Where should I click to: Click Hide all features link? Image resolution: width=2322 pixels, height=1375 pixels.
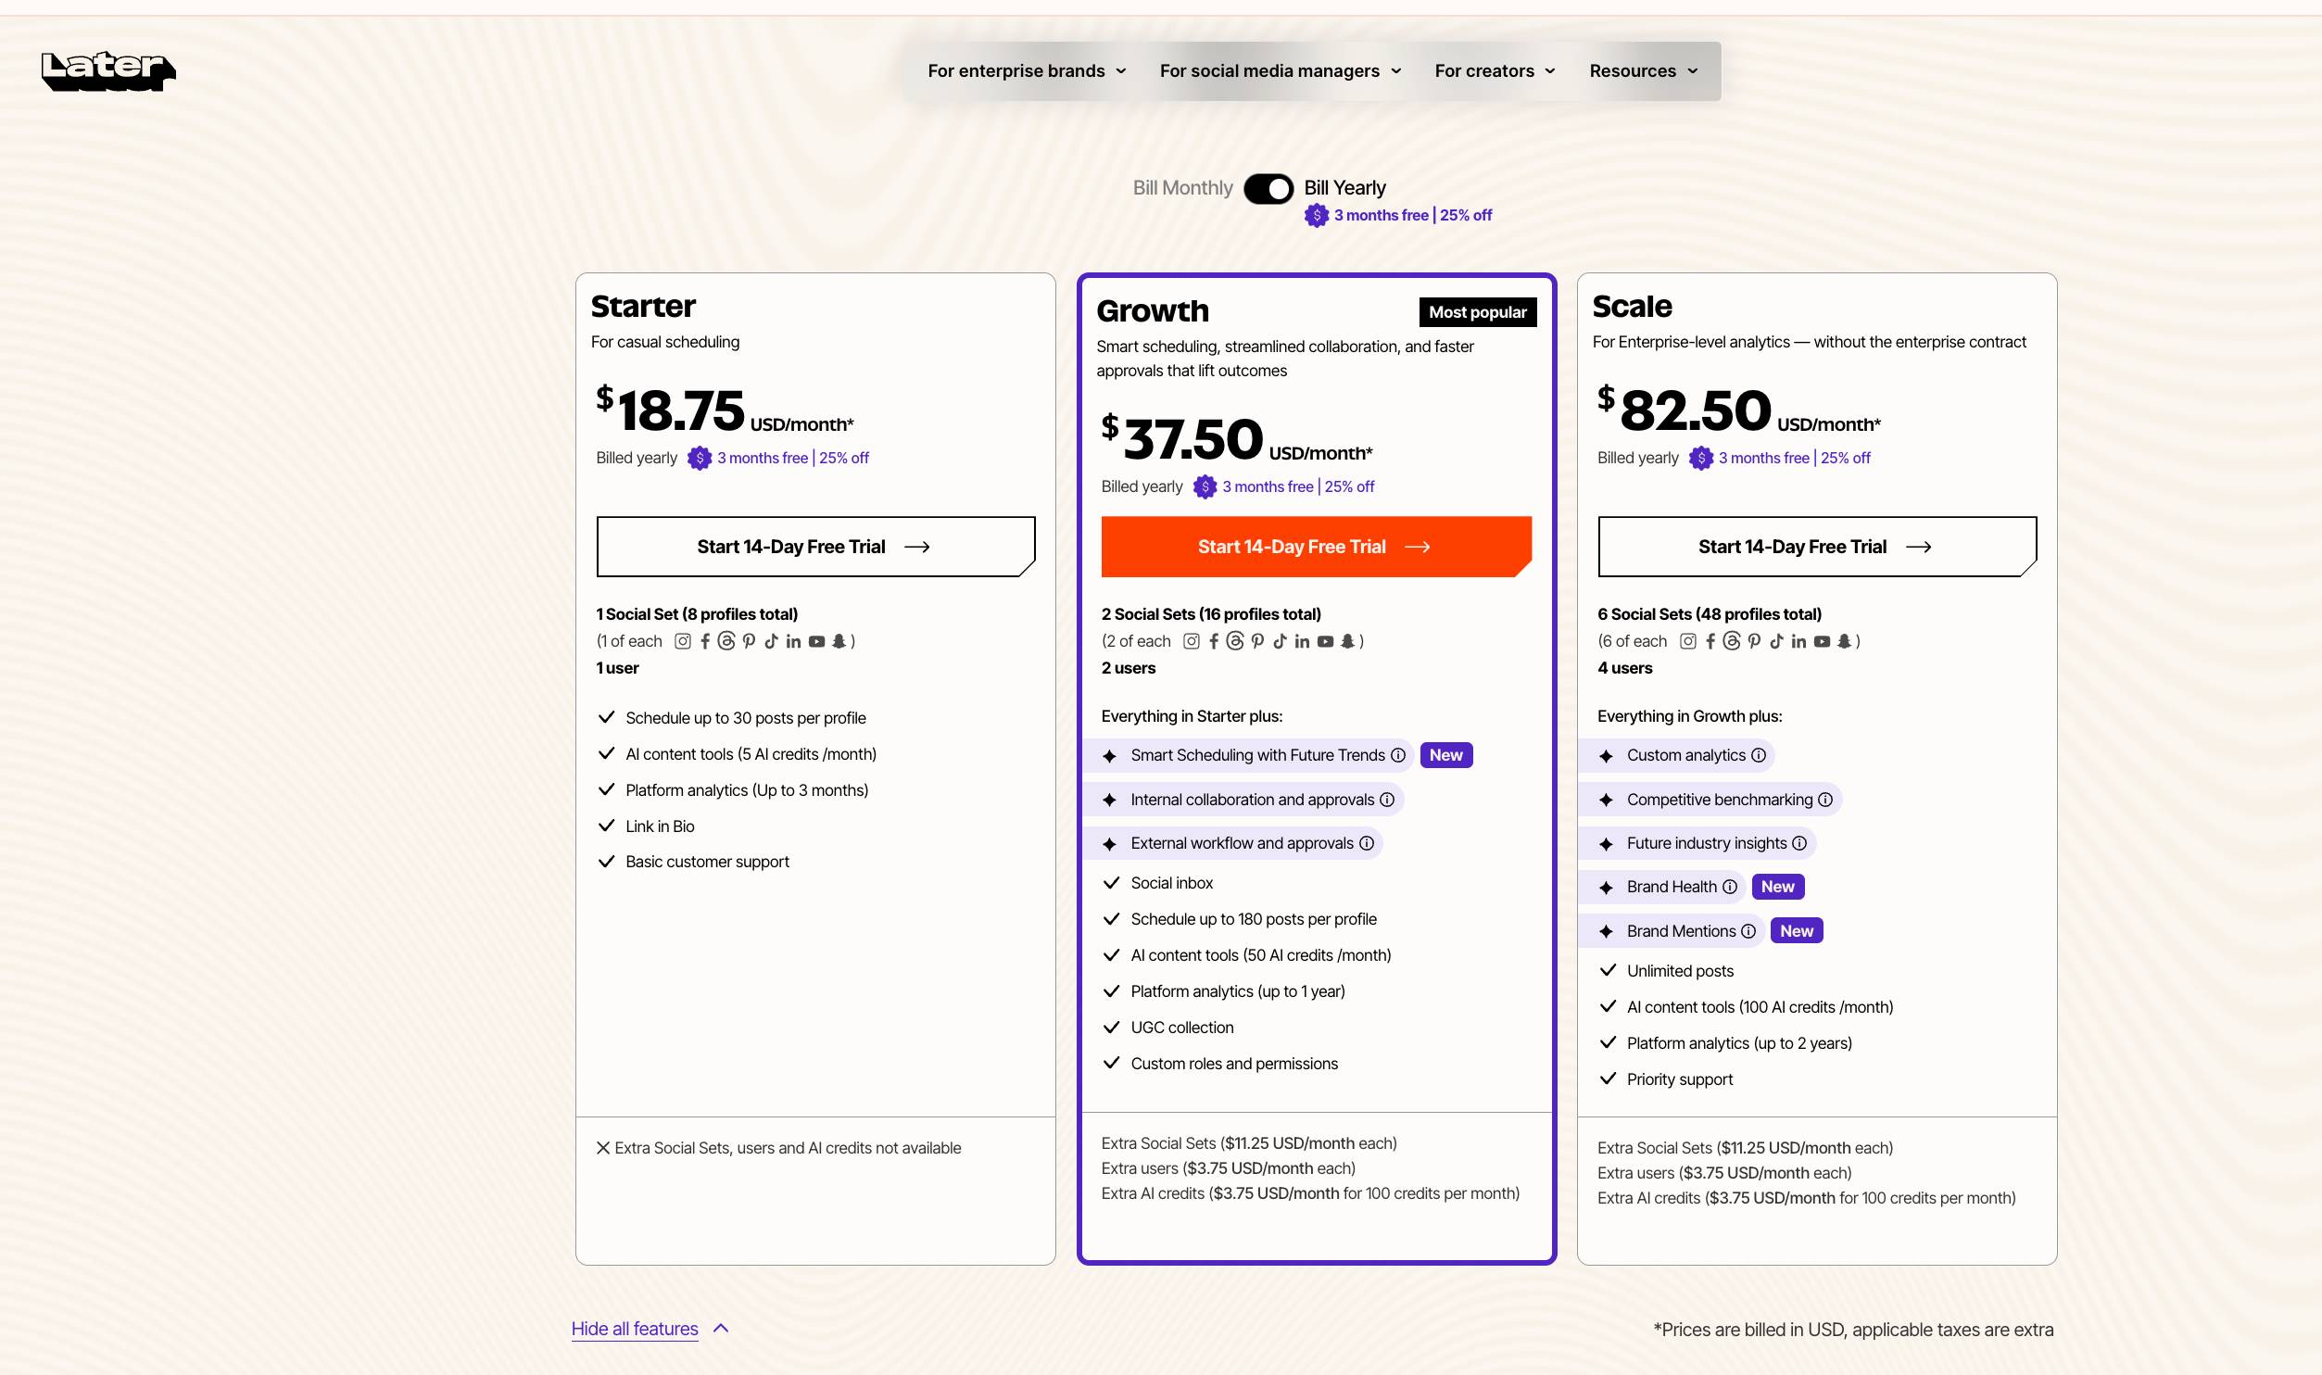635,1329
